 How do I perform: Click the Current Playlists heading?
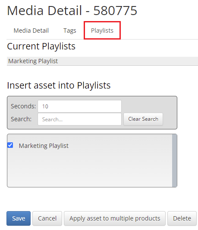pos(41,46)
